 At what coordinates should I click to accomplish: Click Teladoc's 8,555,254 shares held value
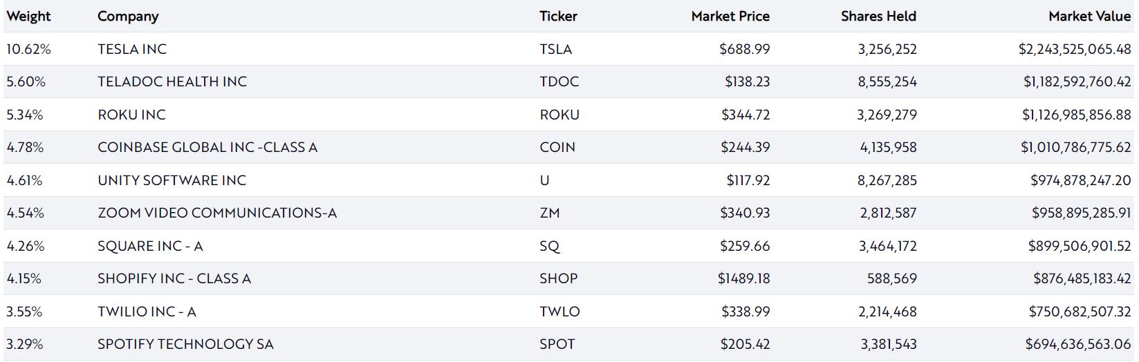pyautogui.click(x=887, y=82)
